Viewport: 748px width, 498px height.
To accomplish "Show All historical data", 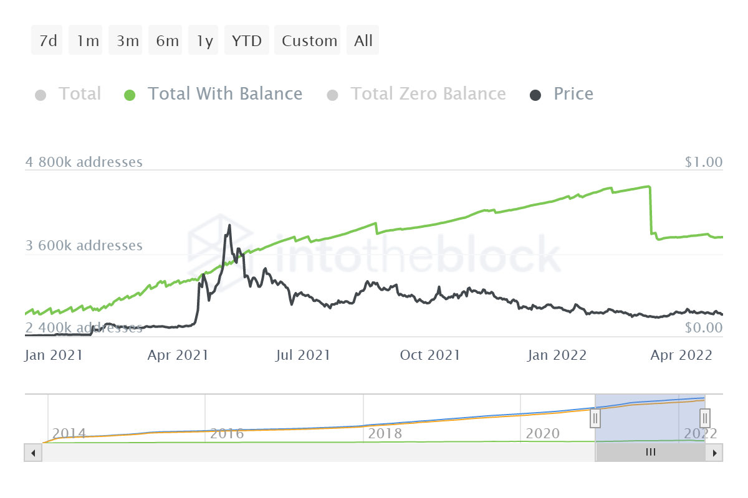I will pos(363,41).
